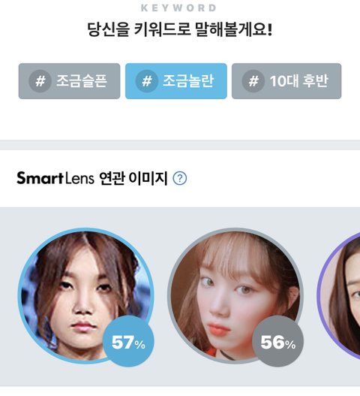This screenshot has width=360, height=396.
Task: Tap the blue 57% match badge
Action: [x=128, y=341]
